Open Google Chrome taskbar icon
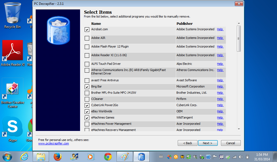 point(108,157)
